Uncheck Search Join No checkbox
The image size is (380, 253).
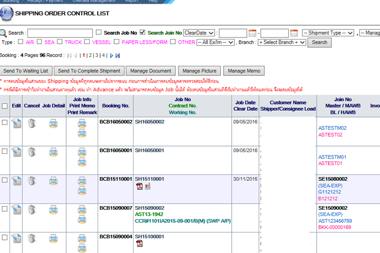pos(142,32)
